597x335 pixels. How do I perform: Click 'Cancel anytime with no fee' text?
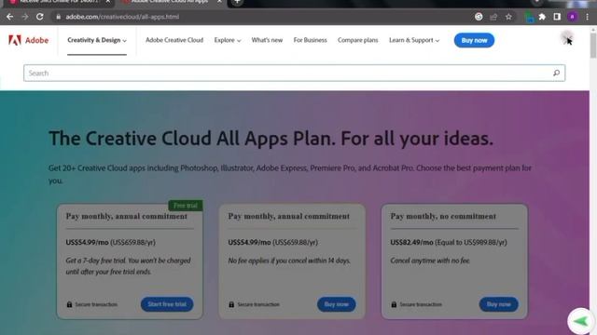[x=430, y=261]
